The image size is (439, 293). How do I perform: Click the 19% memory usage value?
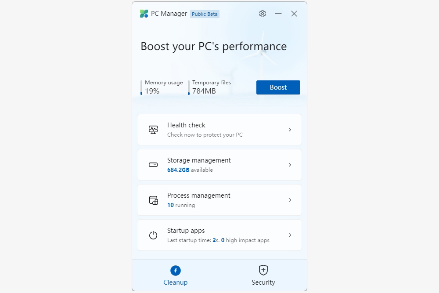point(152,91)
